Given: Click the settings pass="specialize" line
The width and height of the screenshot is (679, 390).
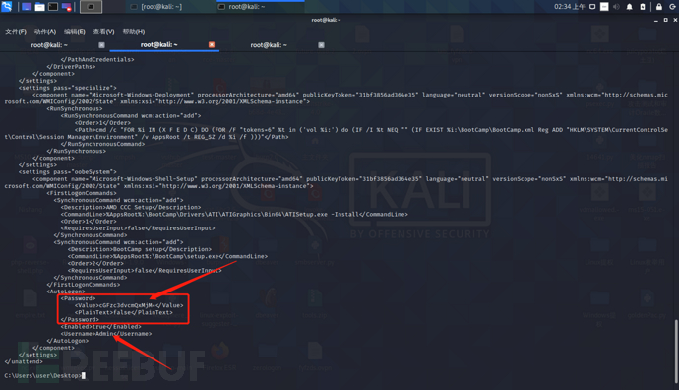Looking at the screenshot, I should 68,88.
